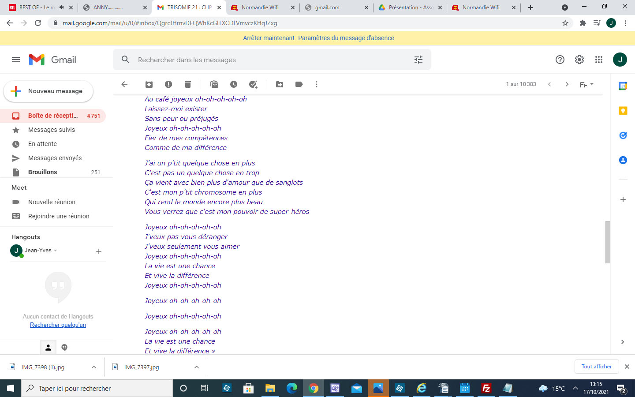Go to newer message arrow
The image size is (635, 397).
(549, 84)
